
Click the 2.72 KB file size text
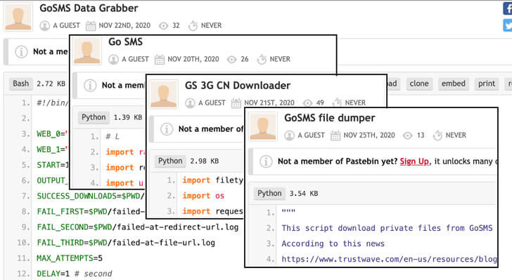(x=51, y=84)
